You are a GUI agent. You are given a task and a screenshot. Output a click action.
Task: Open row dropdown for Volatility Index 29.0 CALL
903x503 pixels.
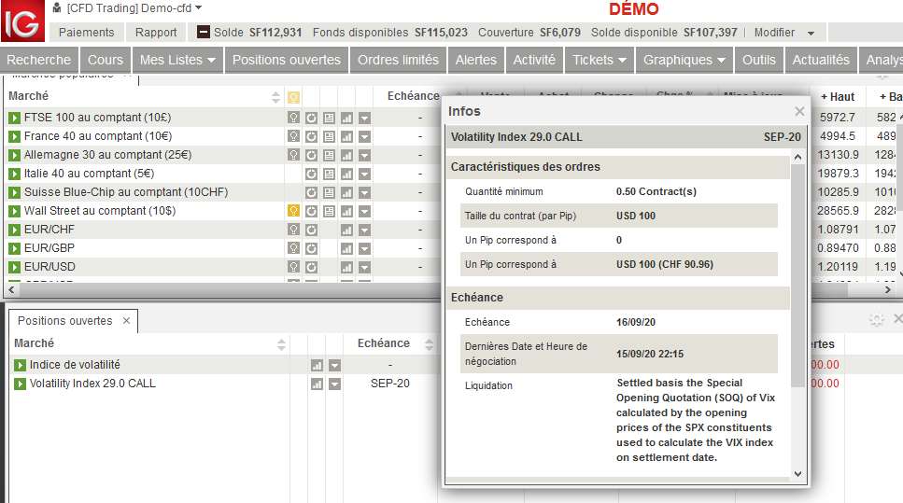click(334, 384)
